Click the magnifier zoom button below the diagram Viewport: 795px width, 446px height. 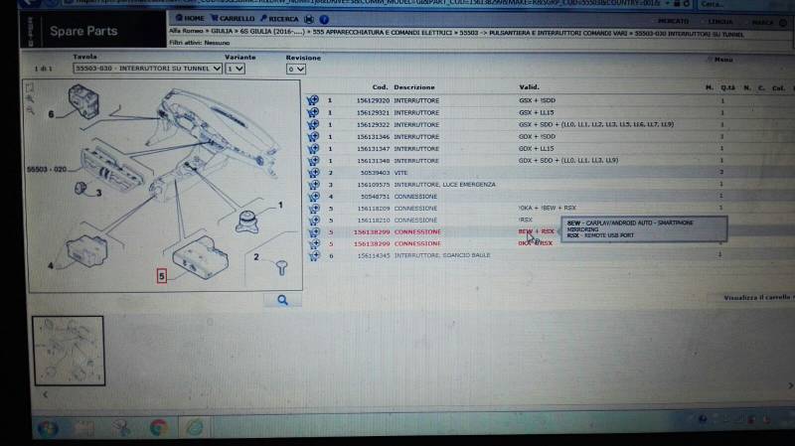tap(282, 299)
